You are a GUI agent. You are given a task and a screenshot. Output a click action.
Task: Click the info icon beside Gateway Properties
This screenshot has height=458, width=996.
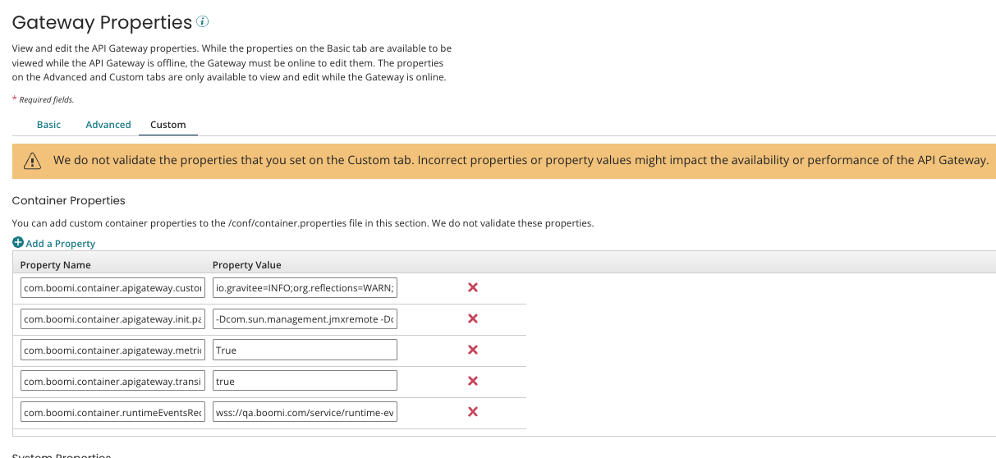tap(203, 22)
